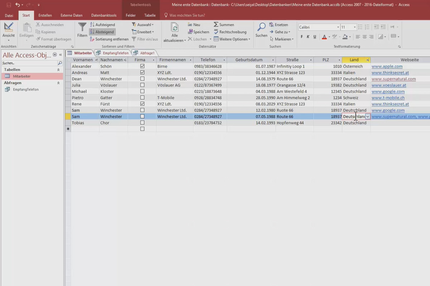
Task: Open Weitere Optionen dropdown
Action: 232,39
